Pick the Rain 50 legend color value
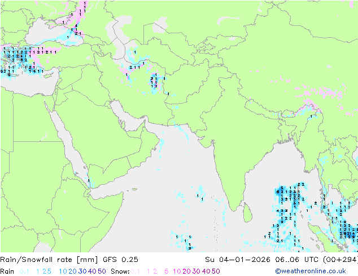 click(x=102, y=271)
